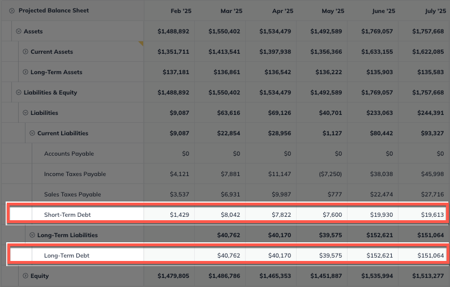450x287 pixels.
Task: Click the Apr '25 column header
Action: click(282, 11)
